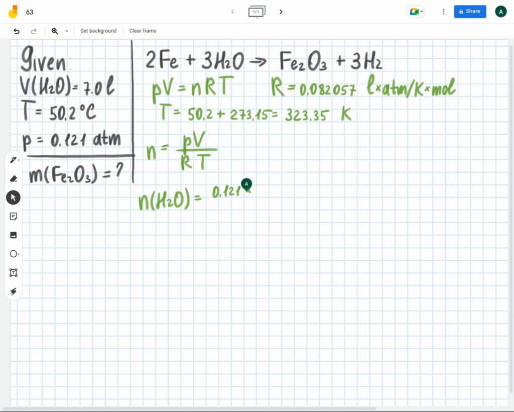514x412 pixels.
Task: Select the Pen tool
Action: pyautogui.click(x=13, y=159)
